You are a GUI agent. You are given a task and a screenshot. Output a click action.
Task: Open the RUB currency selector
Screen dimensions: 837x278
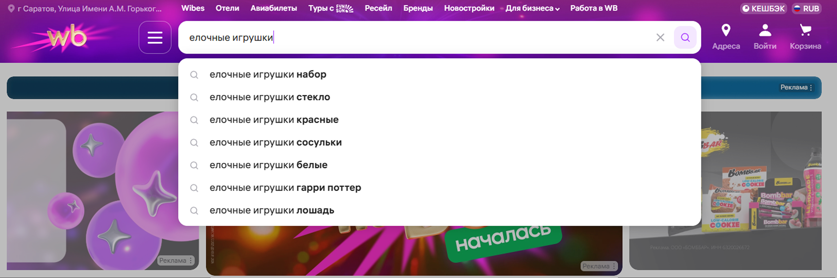tap(807, 8)
